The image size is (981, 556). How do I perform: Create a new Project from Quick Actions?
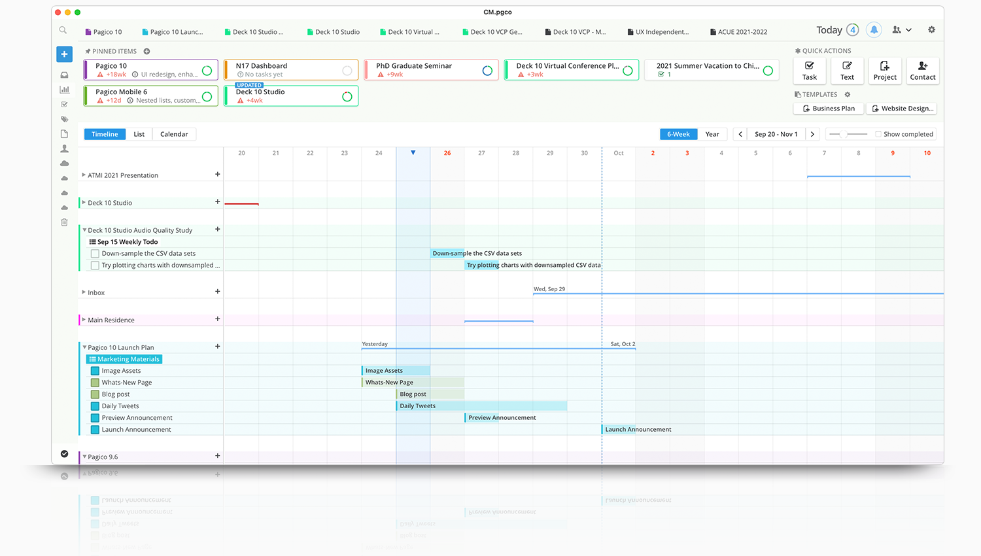(x=885, y=71)
